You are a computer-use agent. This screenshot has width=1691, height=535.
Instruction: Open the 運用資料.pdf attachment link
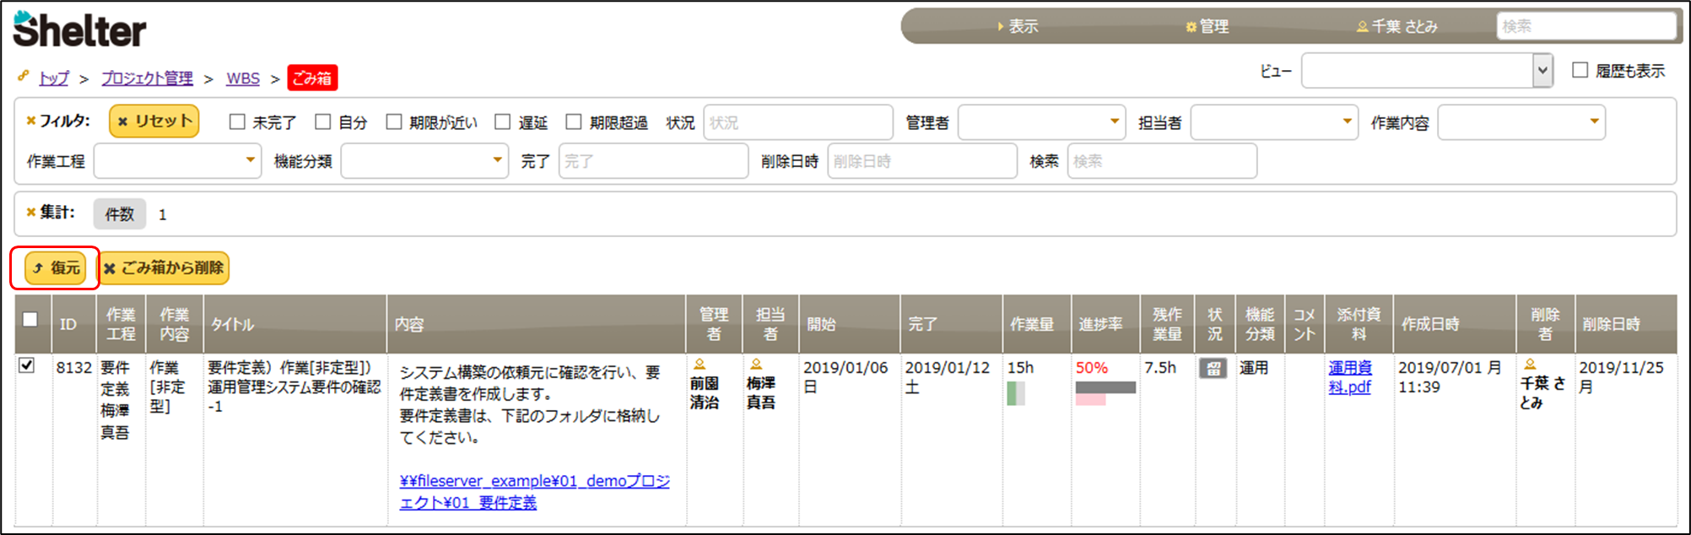(x=1350, y=377)
